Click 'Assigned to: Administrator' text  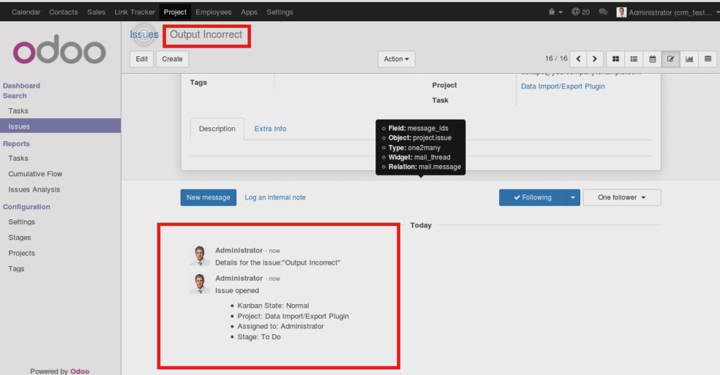[281, 327]
